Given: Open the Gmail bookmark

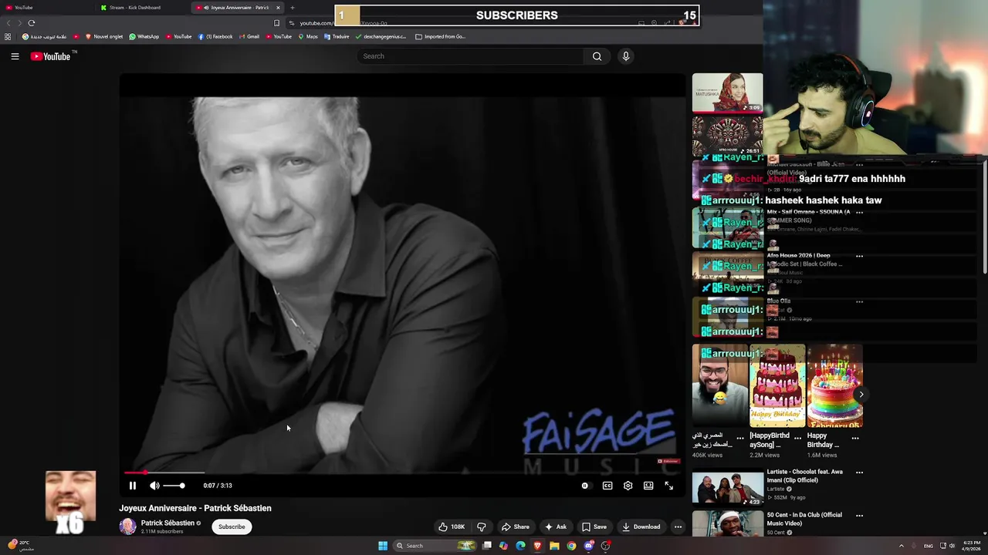Looking at the screenshot, I should click(x=249, y=36).
